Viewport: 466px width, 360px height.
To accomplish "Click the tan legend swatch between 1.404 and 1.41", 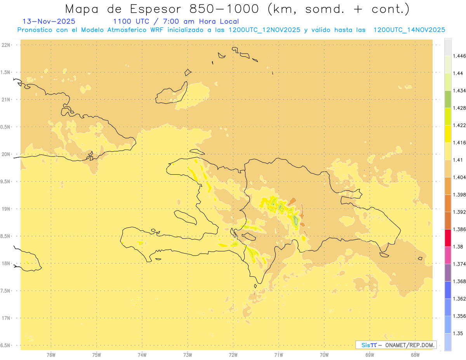I will pos(448,169).
